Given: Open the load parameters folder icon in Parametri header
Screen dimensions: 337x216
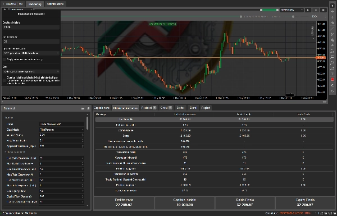Looking at the screenshot, I should [83, 108].
